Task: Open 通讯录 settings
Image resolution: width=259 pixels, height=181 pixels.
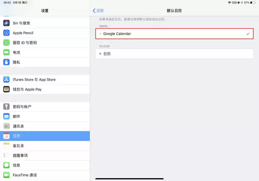Action: [45, 126]
